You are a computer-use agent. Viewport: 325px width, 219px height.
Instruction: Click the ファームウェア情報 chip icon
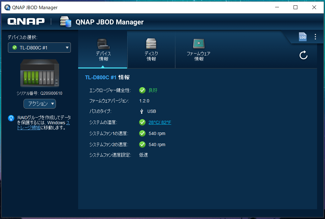[199, 43]
